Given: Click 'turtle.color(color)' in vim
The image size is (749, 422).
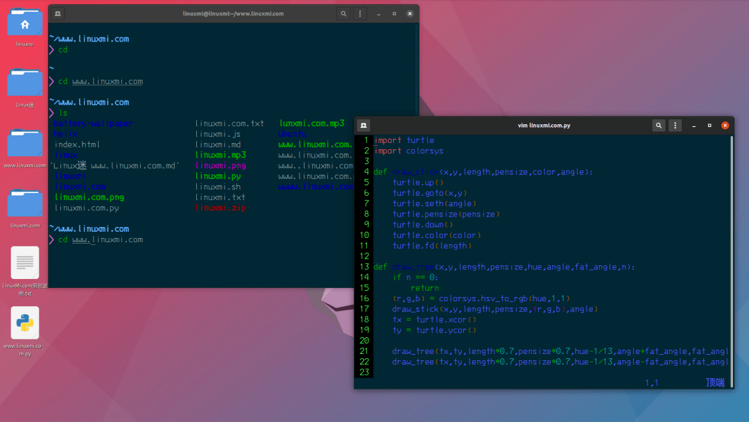Looking at the screenshot, I should click(437, 235).
